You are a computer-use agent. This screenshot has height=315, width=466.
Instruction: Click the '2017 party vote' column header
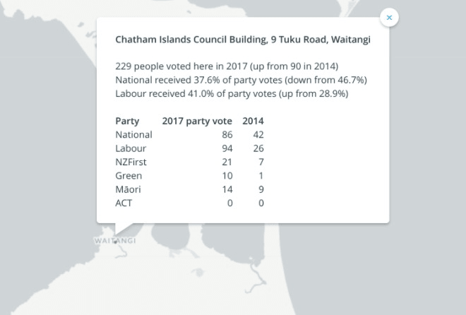click(197, 121)
